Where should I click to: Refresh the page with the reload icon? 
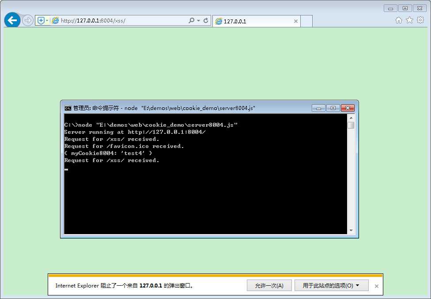tap(206, 21)
